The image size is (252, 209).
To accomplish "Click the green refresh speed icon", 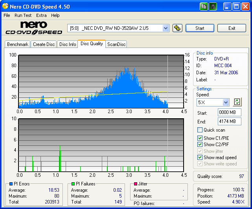I will (237, 102).
